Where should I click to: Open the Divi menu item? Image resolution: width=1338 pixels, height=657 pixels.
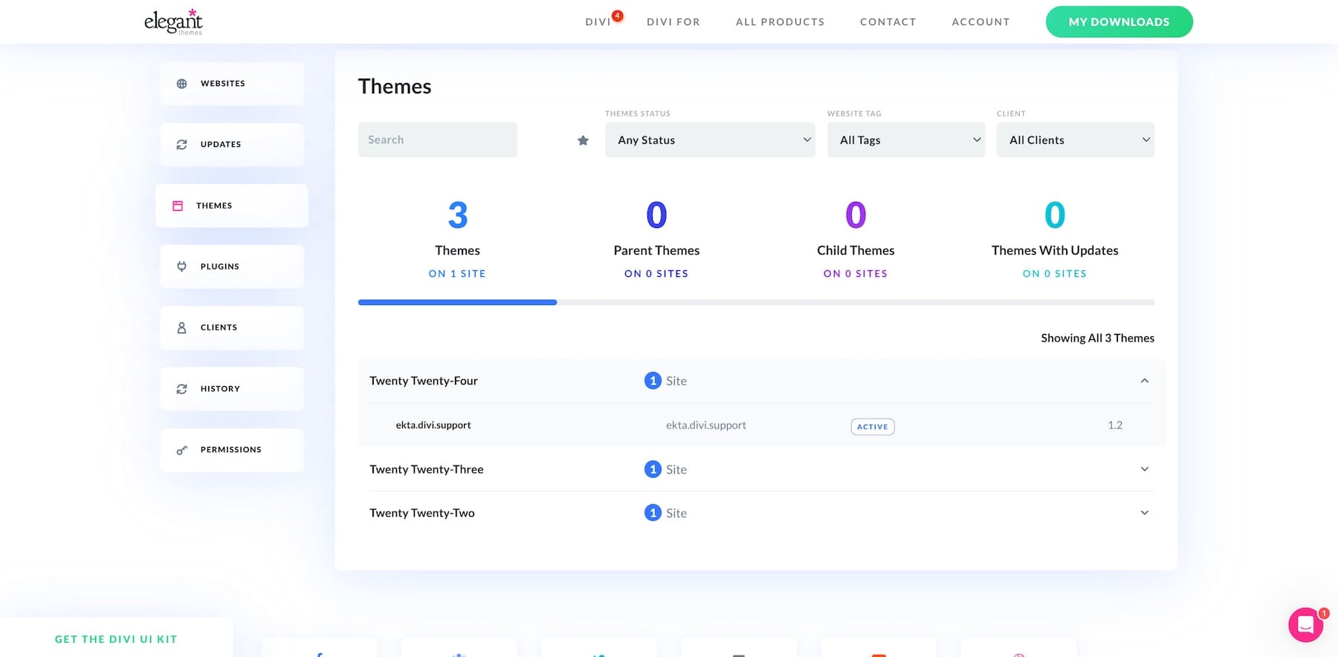pyautogui.click(x=598, y=22)
